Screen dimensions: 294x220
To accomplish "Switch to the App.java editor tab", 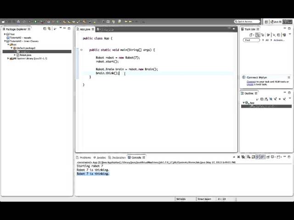I will (x=85, y=29).
